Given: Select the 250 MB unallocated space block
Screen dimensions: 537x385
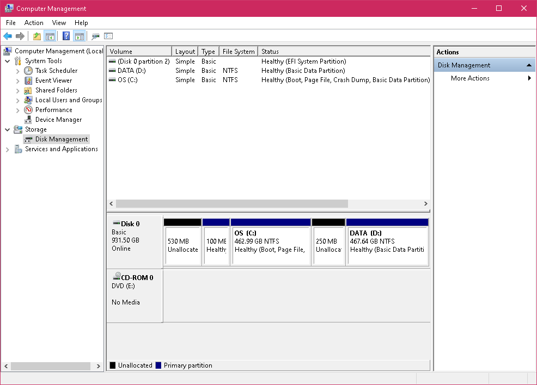Looking at the screenshot, I should pos(328,242).
